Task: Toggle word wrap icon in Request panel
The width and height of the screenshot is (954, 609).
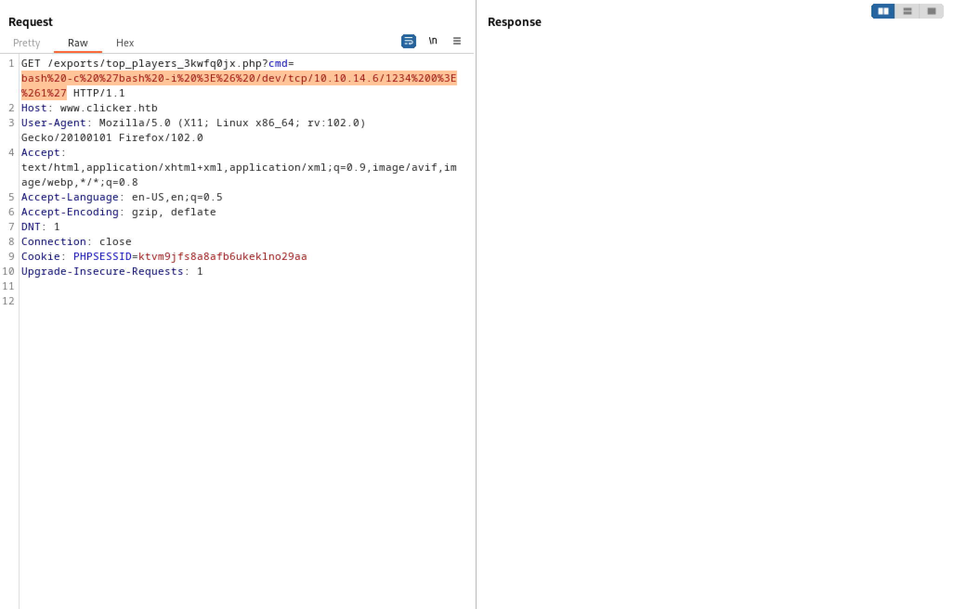Action: [x=409, y=41]
